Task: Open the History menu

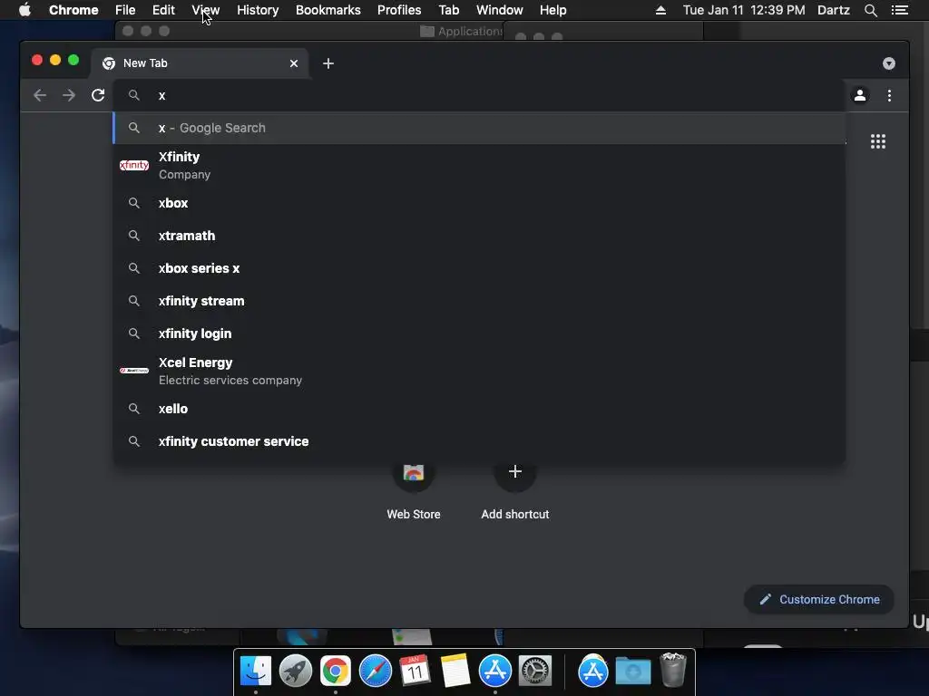Action: click(258, 10)
